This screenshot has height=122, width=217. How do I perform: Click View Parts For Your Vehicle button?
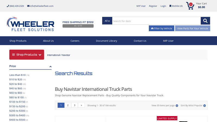[x=193, y=28]
